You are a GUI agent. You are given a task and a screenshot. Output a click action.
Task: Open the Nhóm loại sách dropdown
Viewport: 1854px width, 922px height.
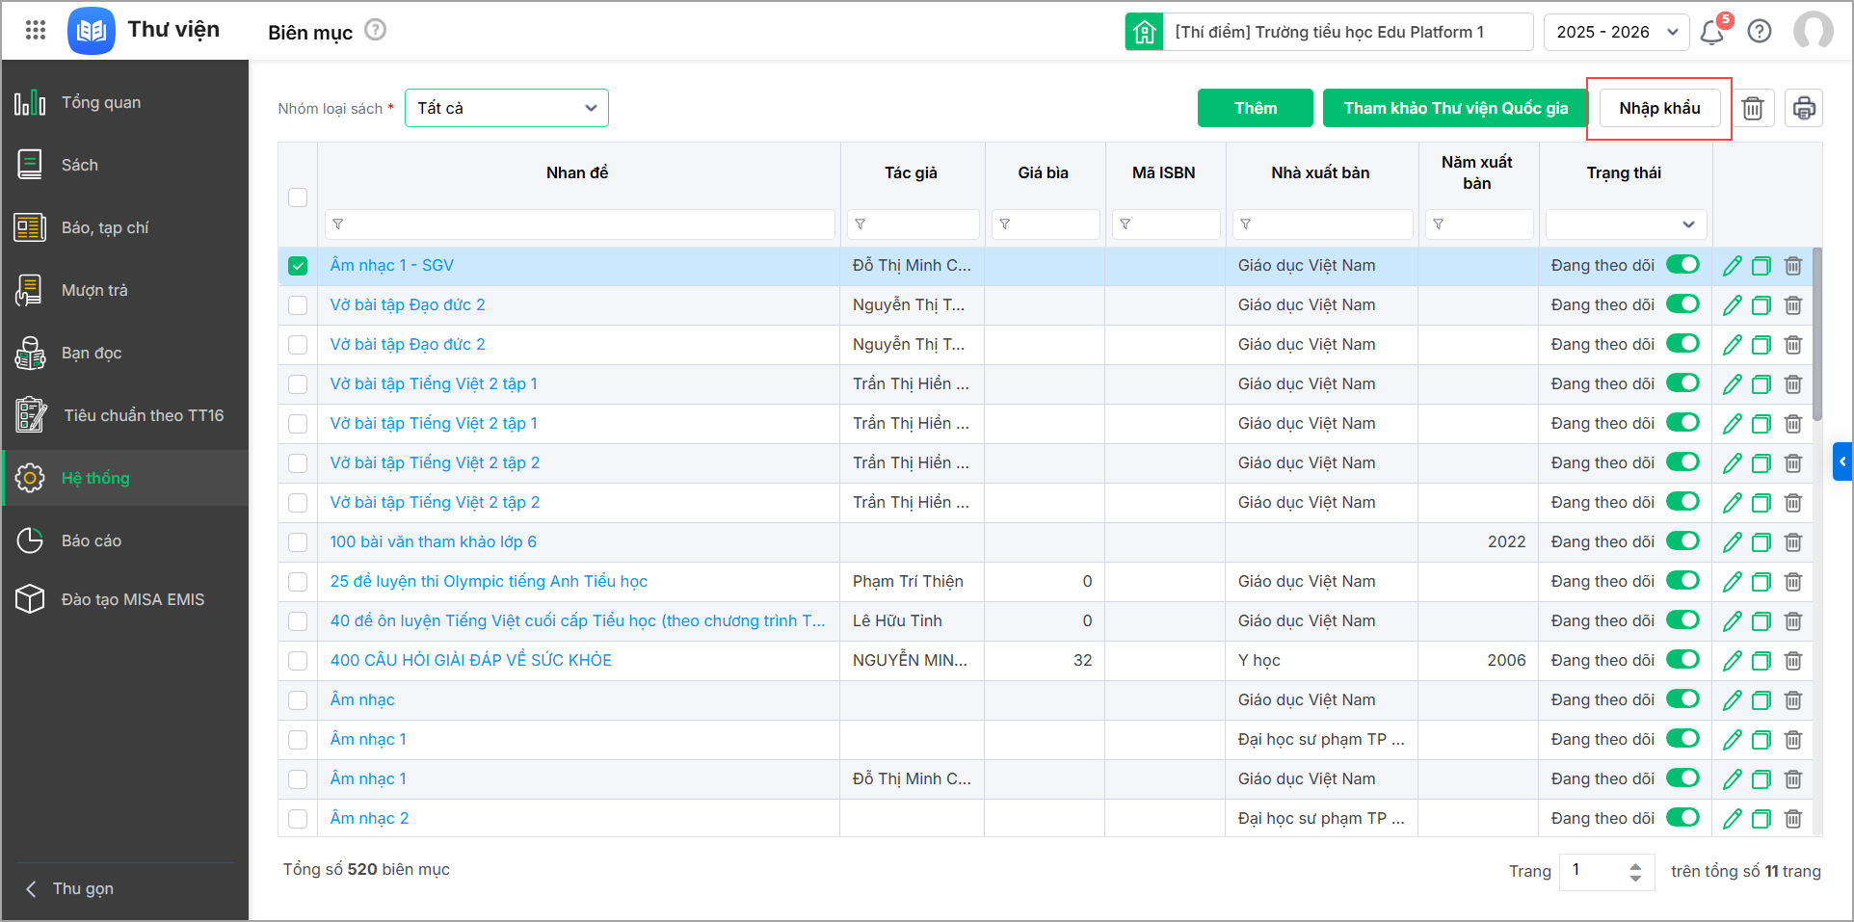click(x=507, y=108)
